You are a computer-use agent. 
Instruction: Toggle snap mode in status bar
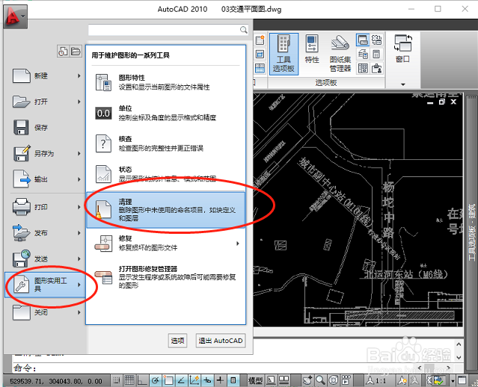[x=116, y=380]
